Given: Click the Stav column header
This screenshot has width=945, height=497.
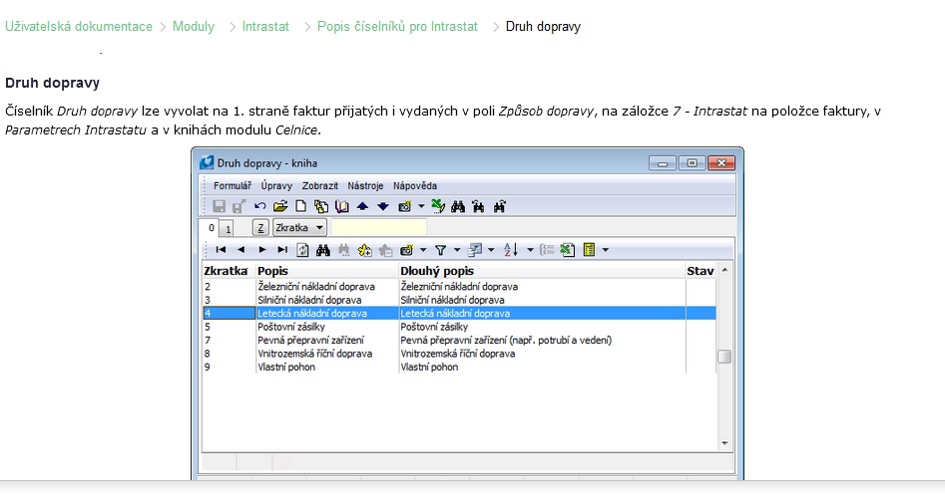Looking at the screenshot, I should [x=701, y=271].
